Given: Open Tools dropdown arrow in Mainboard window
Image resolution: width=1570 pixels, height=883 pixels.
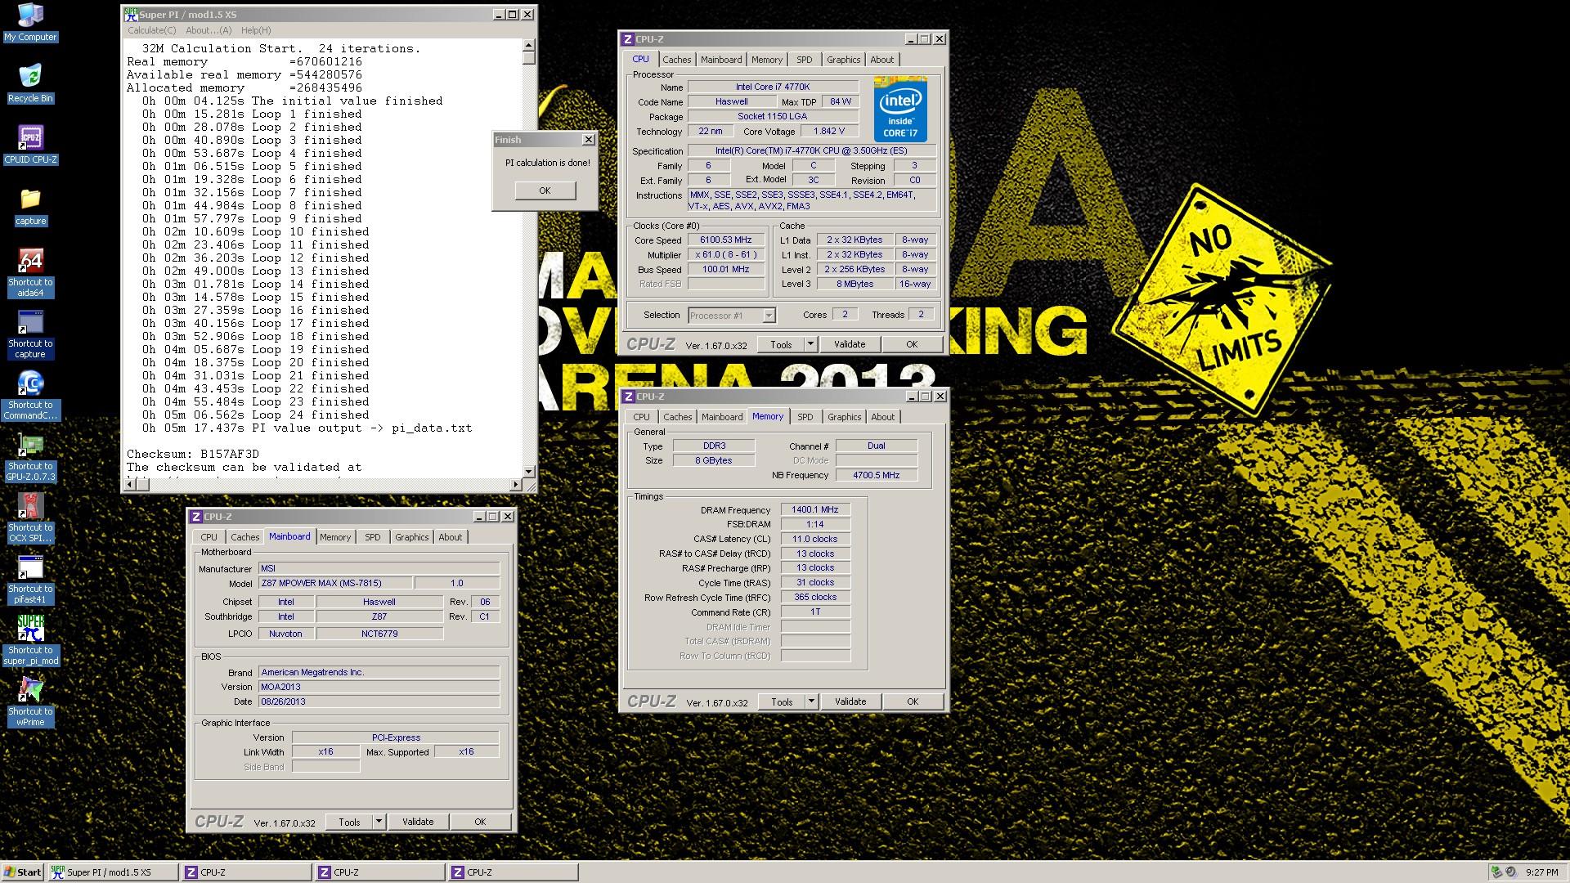Looking at the screenshot, I should point(379,822).
